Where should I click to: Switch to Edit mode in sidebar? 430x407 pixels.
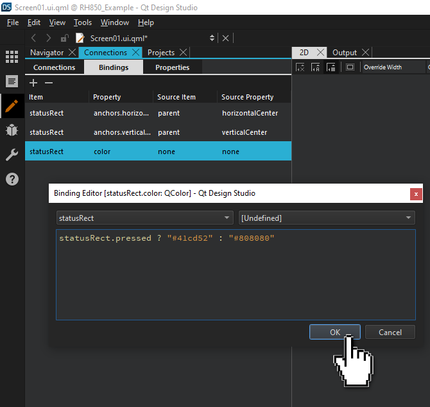(12, 81)
